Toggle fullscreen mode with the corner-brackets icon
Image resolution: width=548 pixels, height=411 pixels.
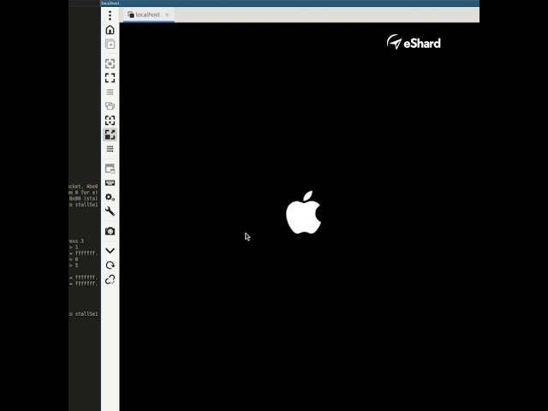(x=110, y=78)
